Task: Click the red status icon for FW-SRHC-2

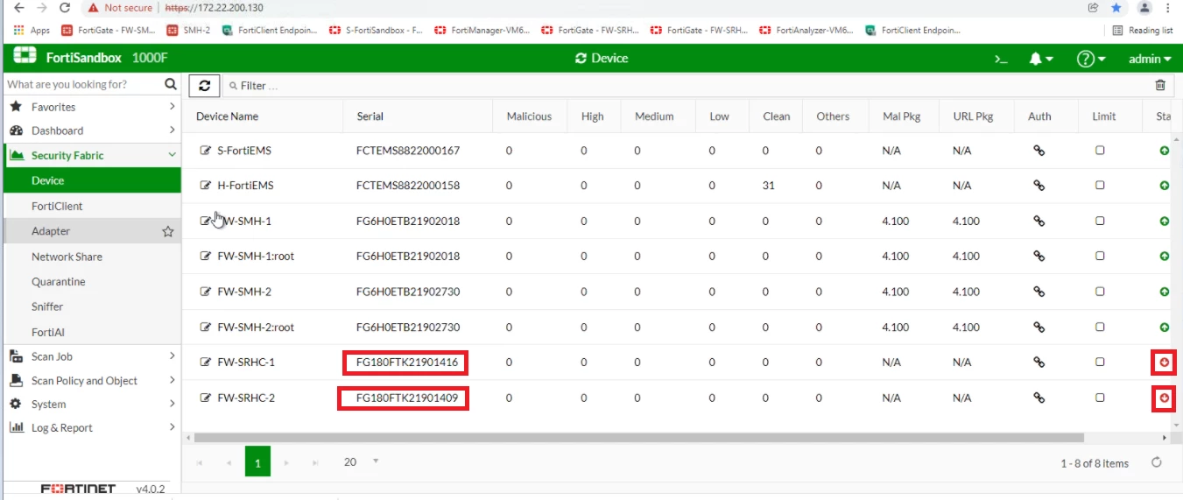Action: [1164, 398]
